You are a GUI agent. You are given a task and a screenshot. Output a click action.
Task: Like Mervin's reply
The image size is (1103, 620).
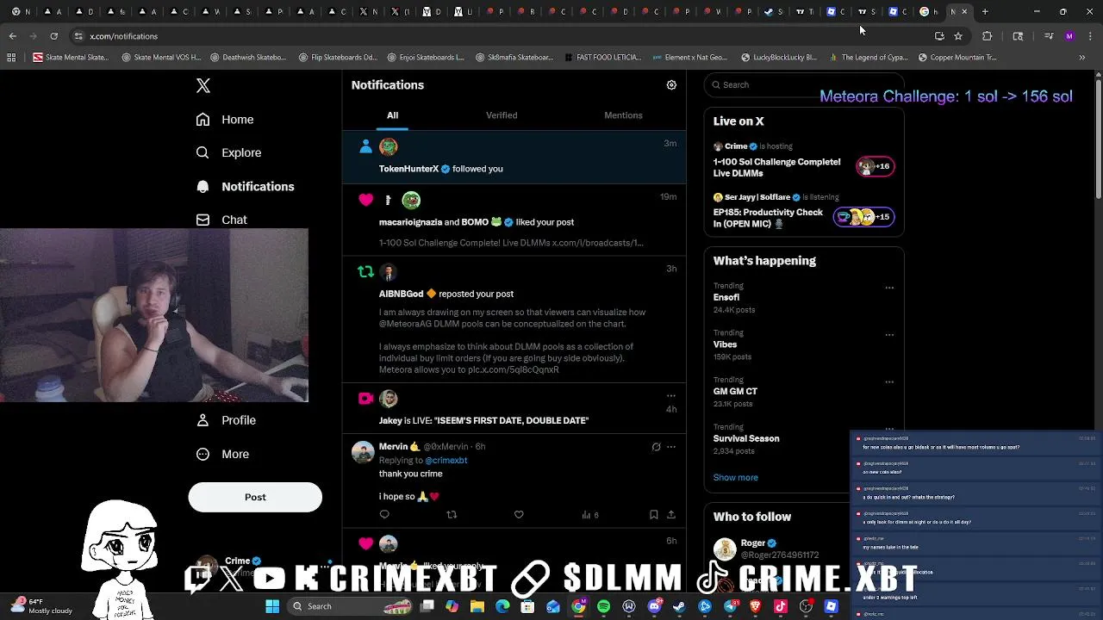(519, 515)
